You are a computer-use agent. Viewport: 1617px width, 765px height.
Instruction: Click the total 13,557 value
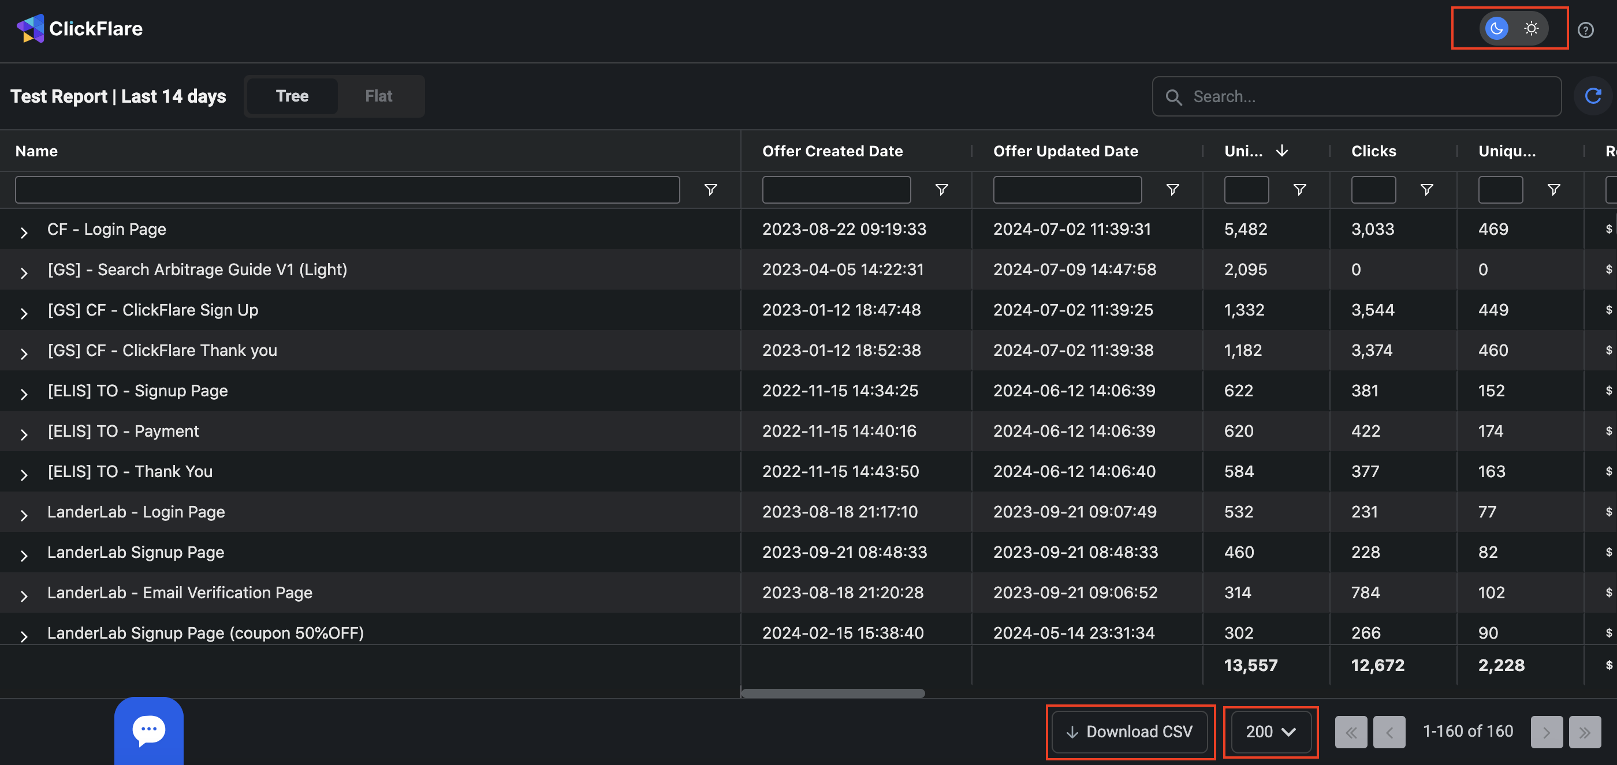click(x=1250, y=665)
